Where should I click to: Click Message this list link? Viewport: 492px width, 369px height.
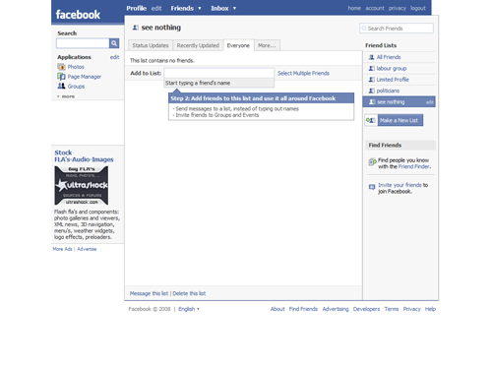(149, 293)
